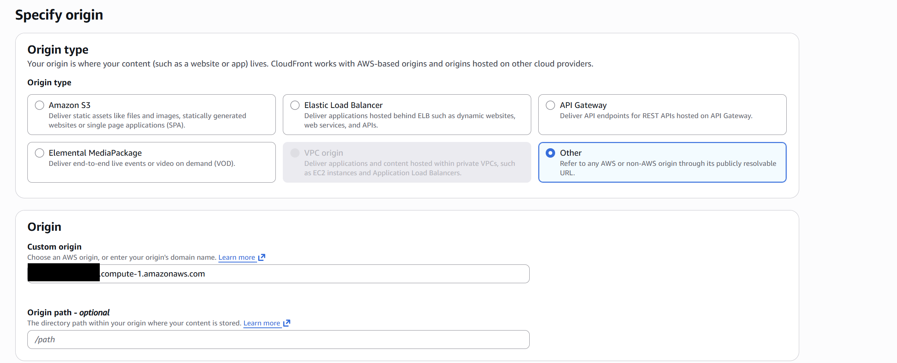Viewport: 897px width, 363px height.
Task: Click the Amazon S3 description text
Action: pos(147,120)
